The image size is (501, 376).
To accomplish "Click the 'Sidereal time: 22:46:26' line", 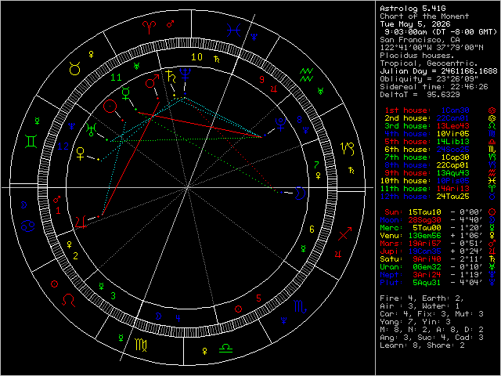I will tap(434, 87).
